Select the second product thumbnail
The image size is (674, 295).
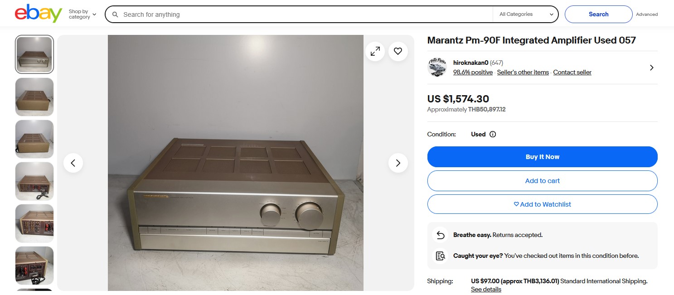(34, 97)
